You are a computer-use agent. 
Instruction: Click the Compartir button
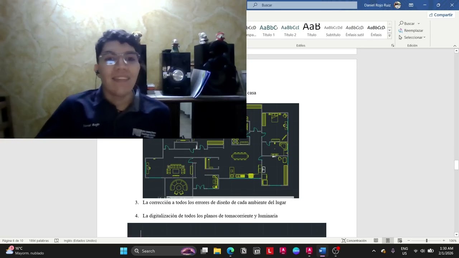click(x=441, y=15)
